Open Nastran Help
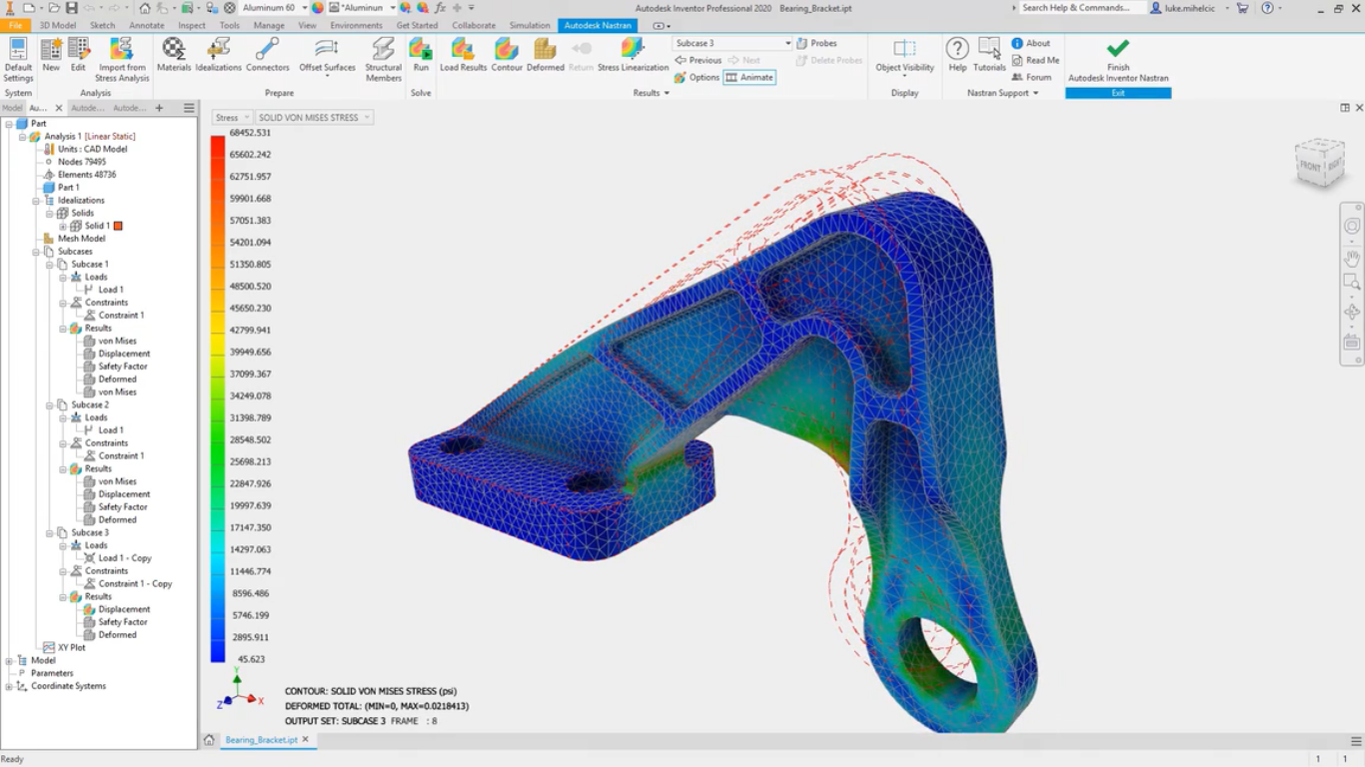Screen dimensions: 1365x767 pos(957,55)
